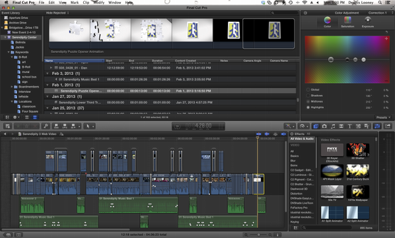This screenshot has height=238, width=395.
Task: Toggle the Effects Browser icon
Action: pos(316,126)
